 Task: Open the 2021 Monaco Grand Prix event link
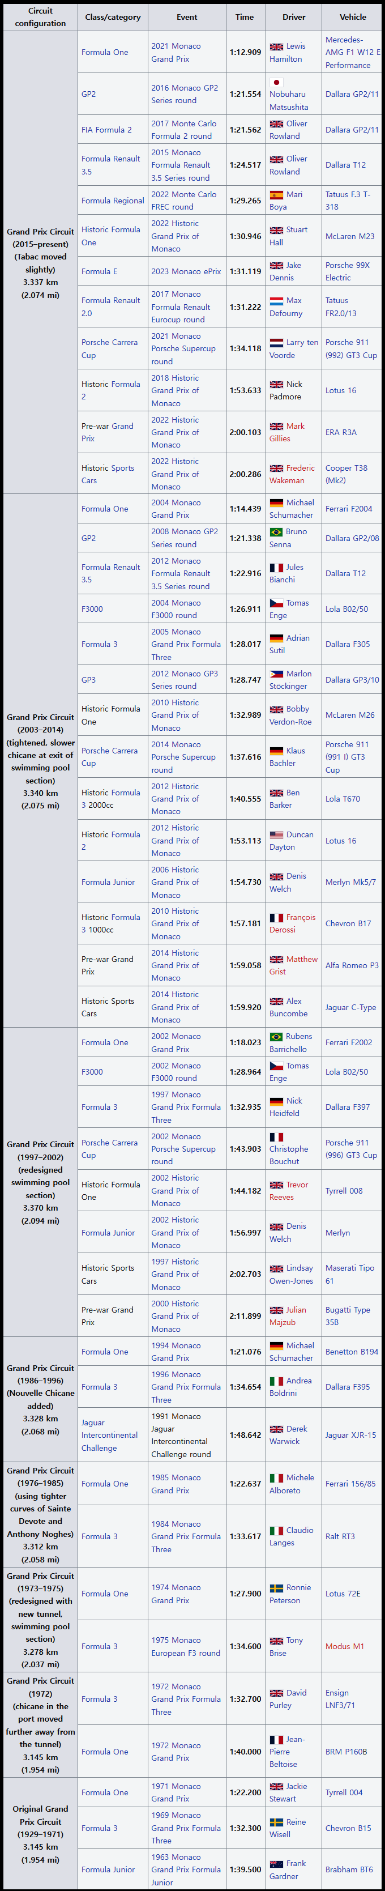(x=176, y=53)
